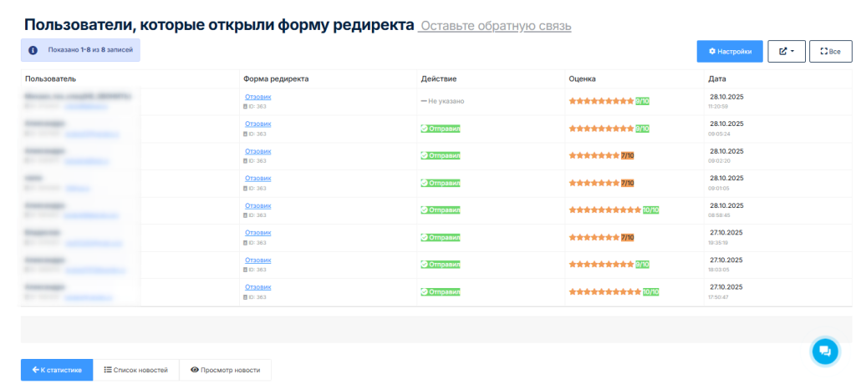Click Не указано action in first row
Image resolution: width=856 pixels, height=384 pixels.
[442, 101]
